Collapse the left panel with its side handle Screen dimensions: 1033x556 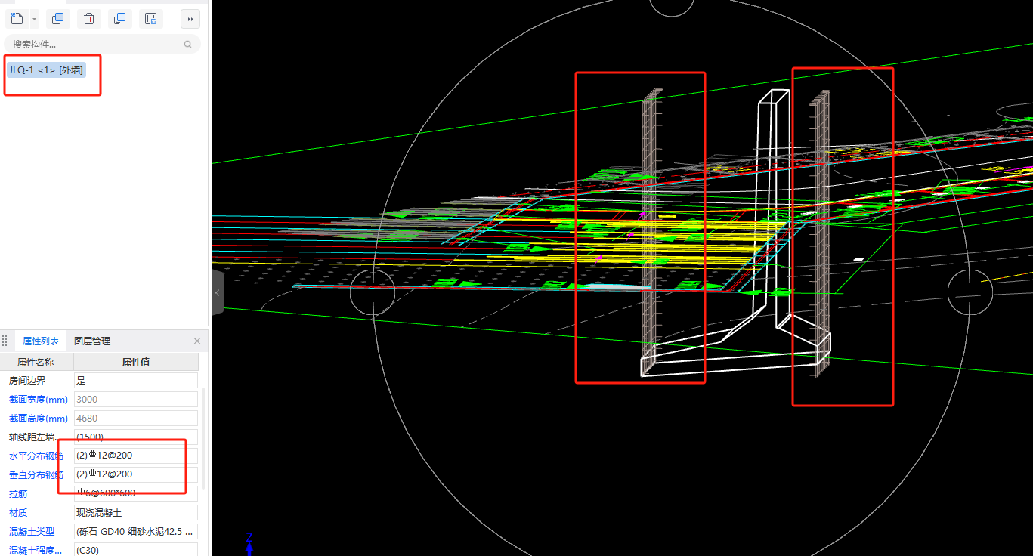[218, 292]
